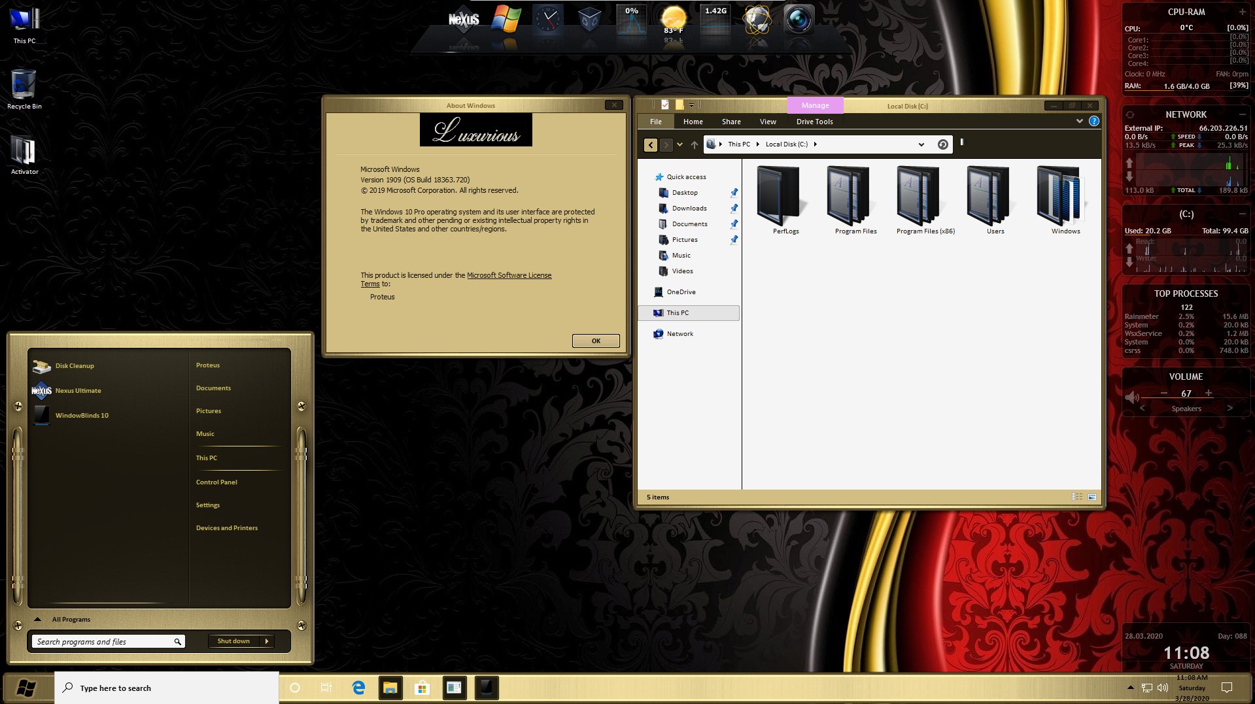Open Recycle Bin desktop icon
1255x704 pixels.
(x=24, y=90)
